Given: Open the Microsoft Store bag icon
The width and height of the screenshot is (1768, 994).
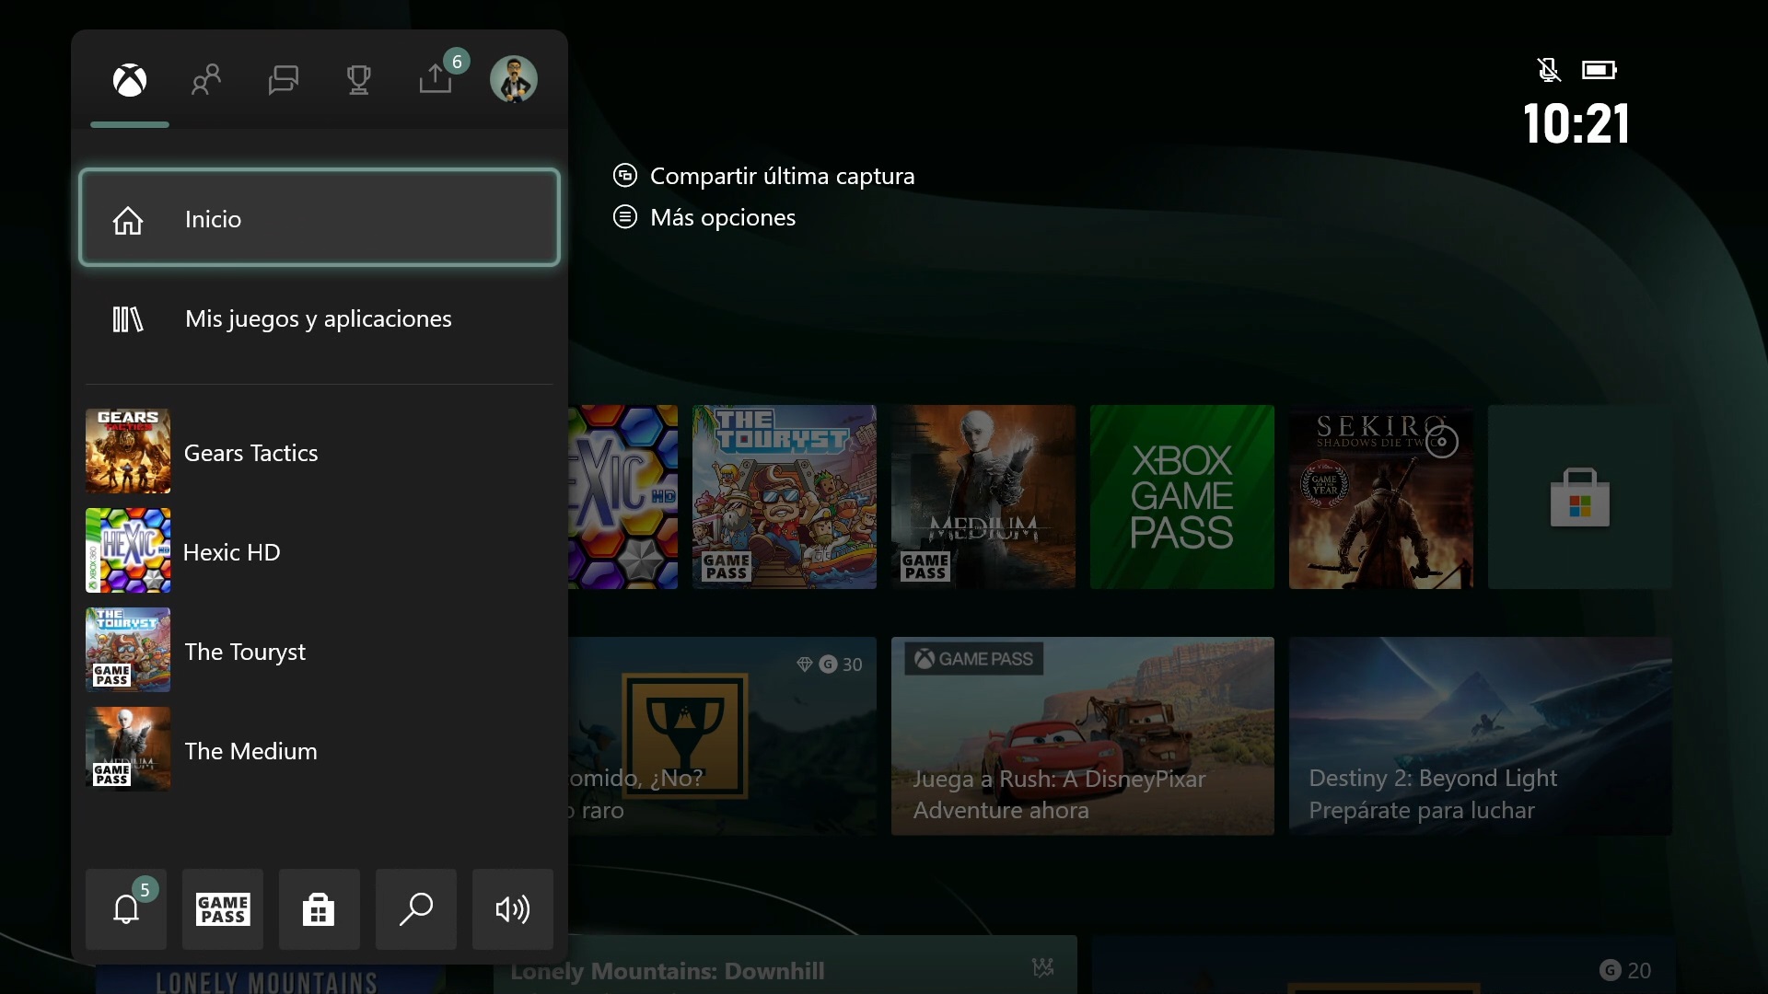Looking at the screenshot, I should point(319,909).
